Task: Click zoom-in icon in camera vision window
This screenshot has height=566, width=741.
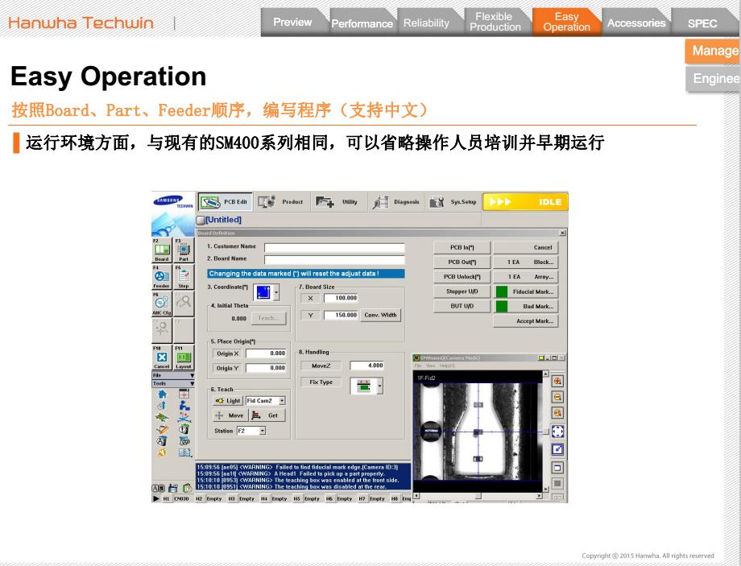Action: click(557, 381)
